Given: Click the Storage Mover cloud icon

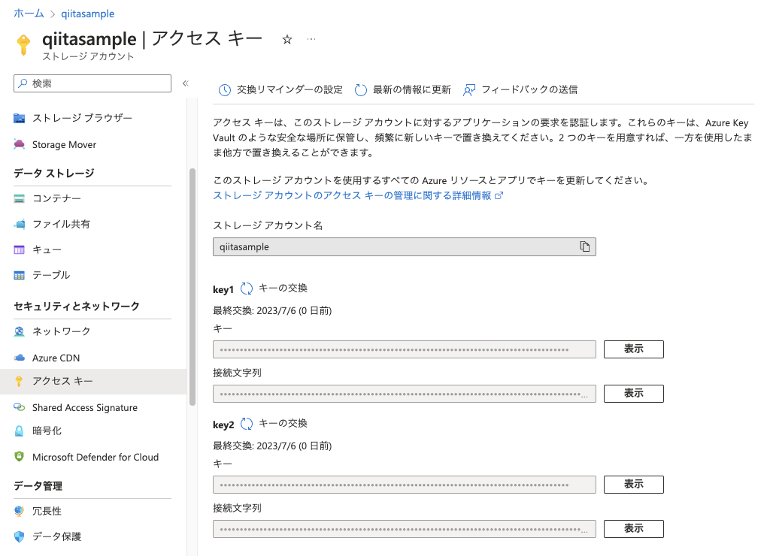Looking at the screenshot, I should 19,144.
